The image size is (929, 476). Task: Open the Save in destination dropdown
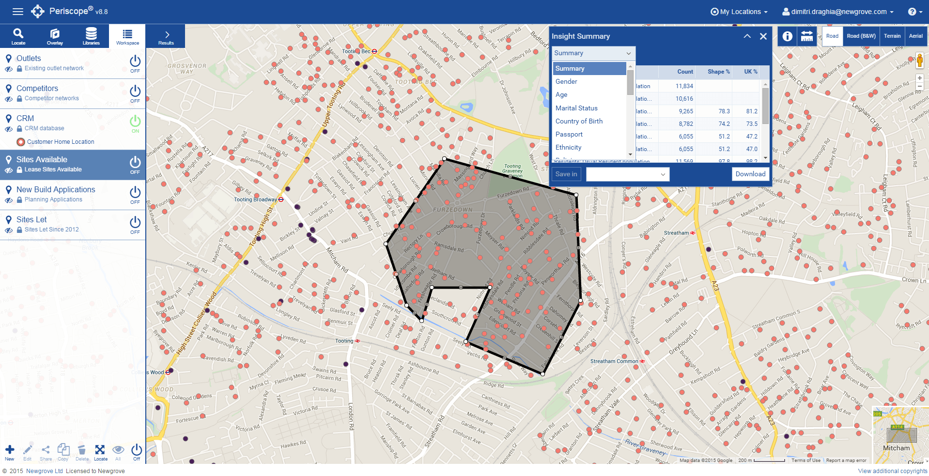coord(628,174)
